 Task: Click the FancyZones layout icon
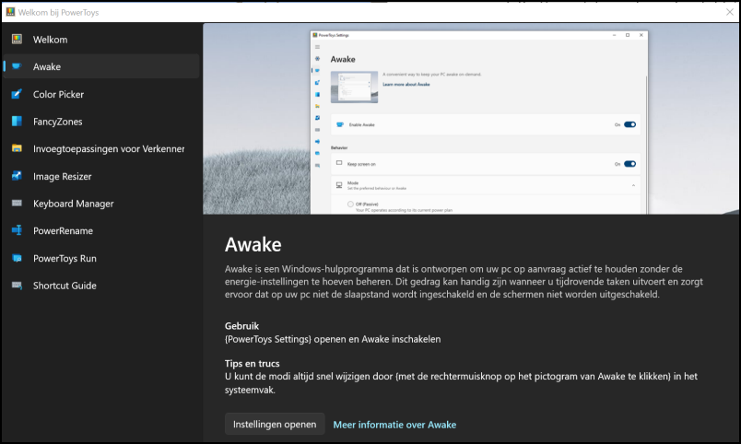(x=17, y=121)
